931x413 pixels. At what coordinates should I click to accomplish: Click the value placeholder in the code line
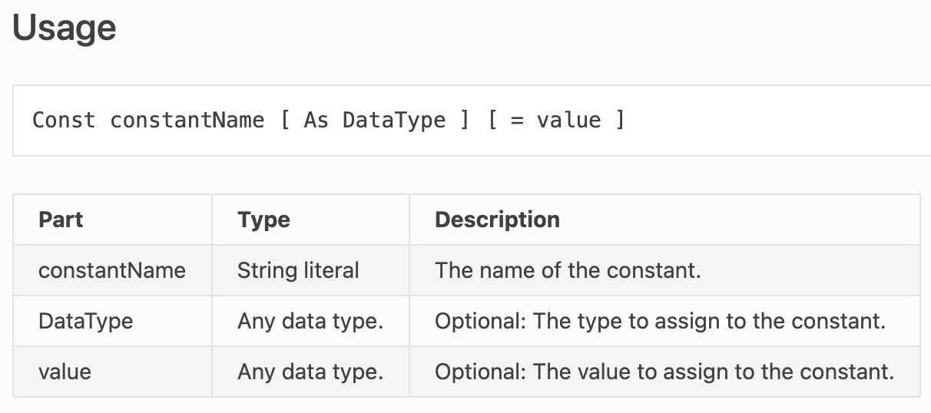pos(568,121)
